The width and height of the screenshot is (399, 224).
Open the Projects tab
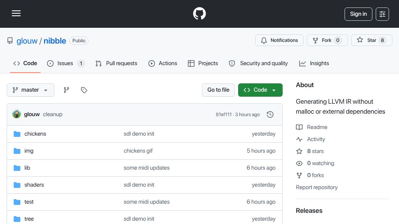203,63
